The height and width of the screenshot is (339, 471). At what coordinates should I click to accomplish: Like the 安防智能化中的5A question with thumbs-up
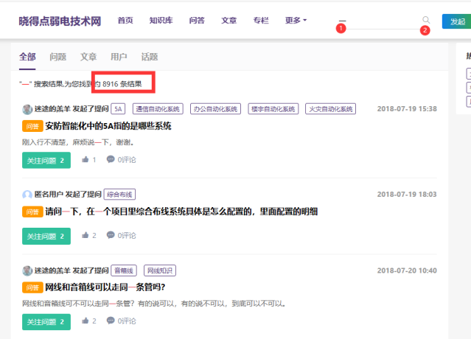pos(86,159)
